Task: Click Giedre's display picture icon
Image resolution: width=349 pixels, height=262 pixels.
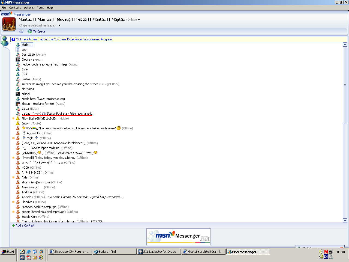Action: 18,59
